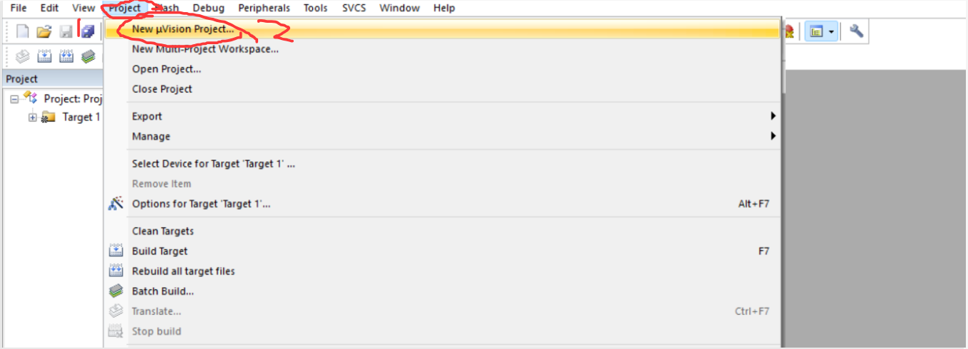The image size is (968, 349).
Task: Open the Configuration wrench icon
Action: (x=856, y=31)
